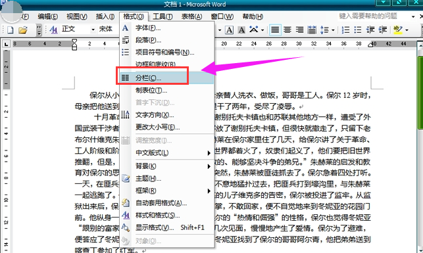The image size is (423, 253).
Task: Expand the toolbar options chevron
Action: pyautogui.click(x=39, y=30)
